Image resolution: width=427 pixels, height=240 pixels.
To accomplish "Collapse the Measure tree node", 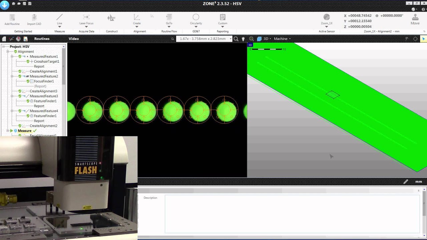I will (x=8, y=131).
